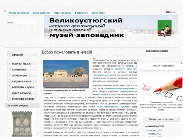Click arrow beside ПАМЯТНИКИ
Image resolution: width=183 pixels, height=137 pixels.
(x=10, y=68)
